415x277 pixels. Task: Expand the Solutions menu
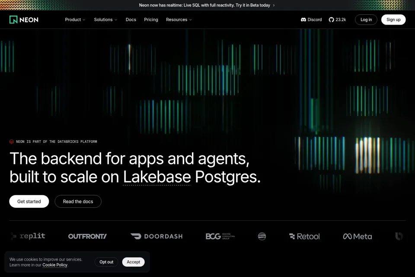click(x=105, y=19)
